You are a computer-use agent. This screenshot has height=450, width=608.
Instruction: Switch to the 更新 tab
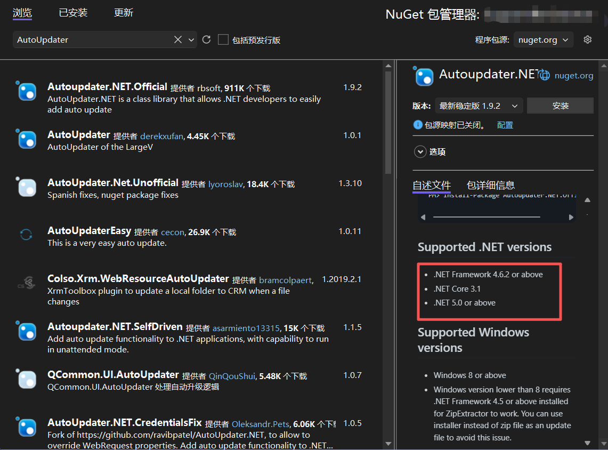pyautogui.click(x=124, y=13)
